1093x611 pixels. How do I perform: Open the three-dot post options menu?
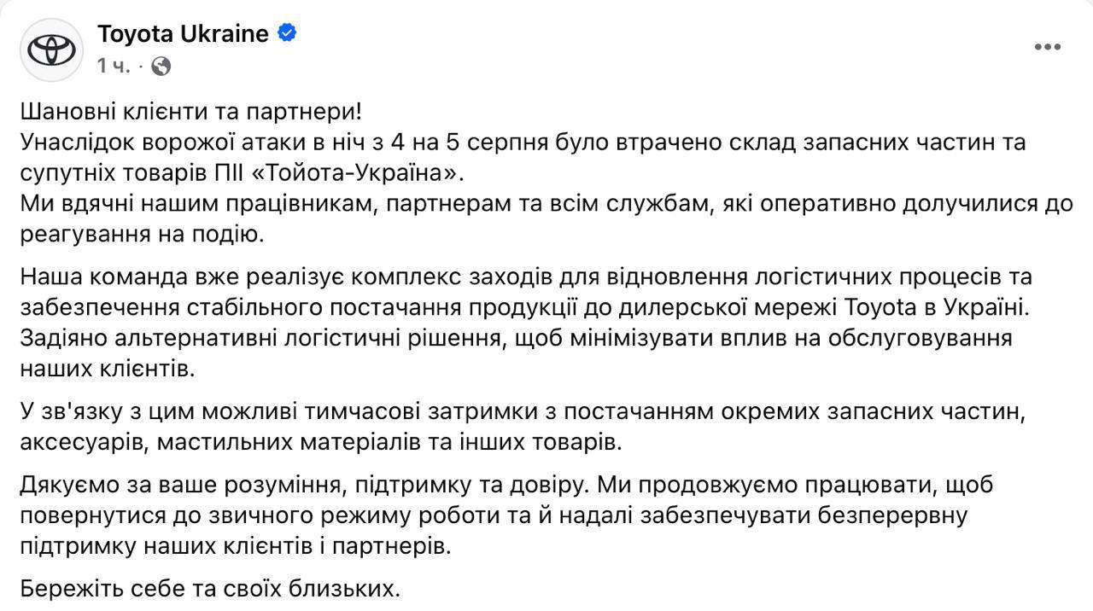[1047, 46]
